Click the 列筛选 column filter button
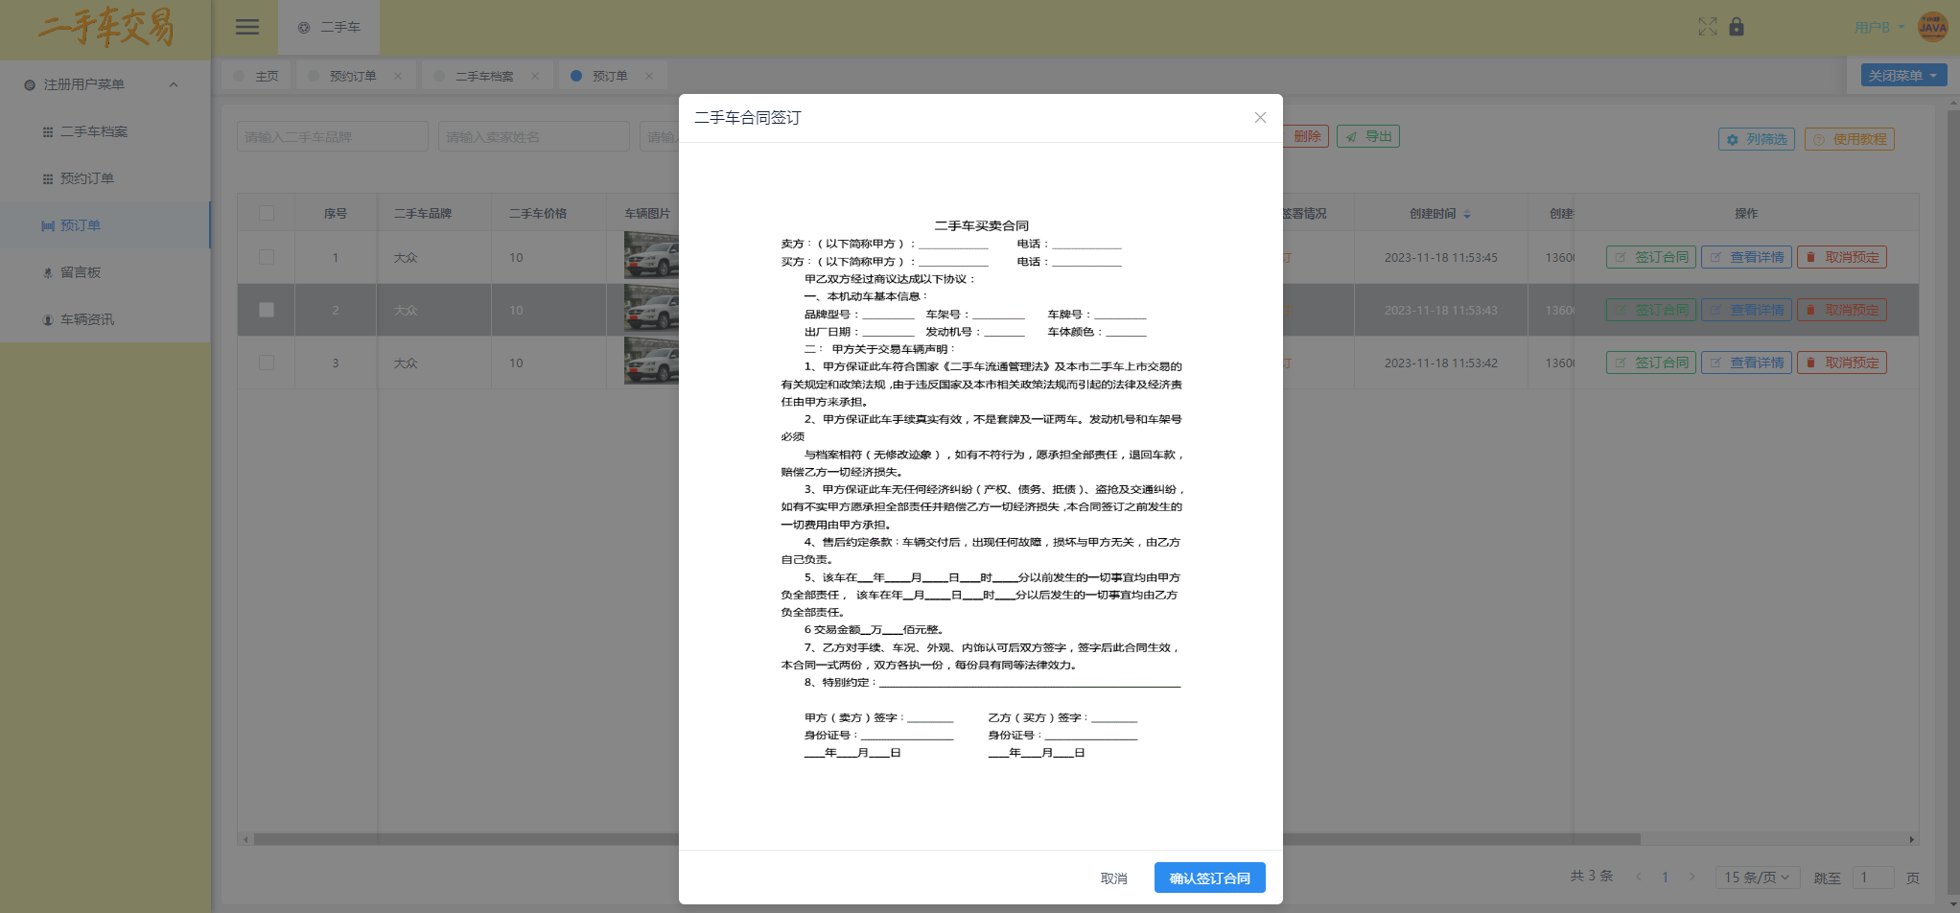 tap(1757, 139)
